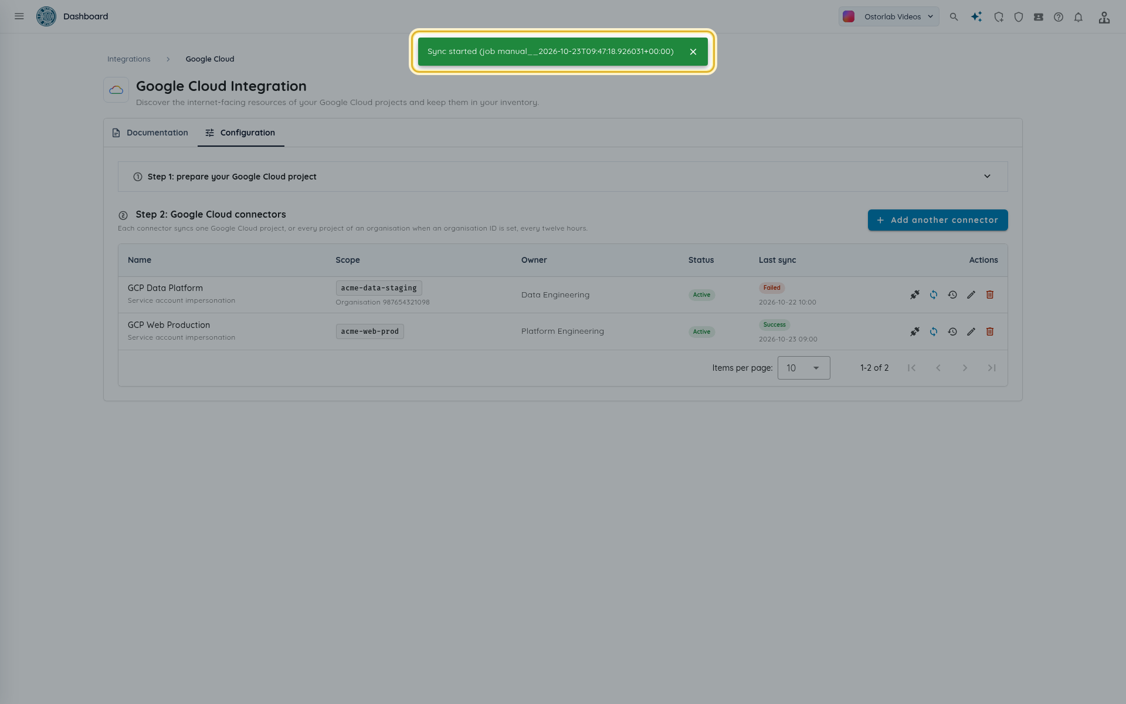View sync history of GCP Data Platform
This screenshot has height=704, width=1126.
point(952,295)
